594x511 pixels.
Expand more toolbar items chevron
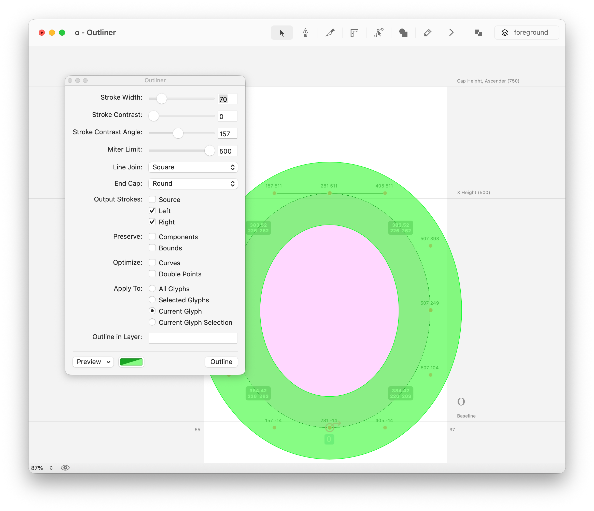[451, 33]
